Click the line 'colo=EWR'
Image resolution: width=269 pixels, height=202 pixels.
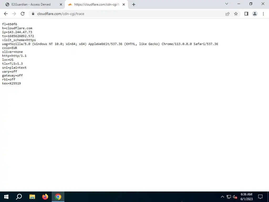10,48
